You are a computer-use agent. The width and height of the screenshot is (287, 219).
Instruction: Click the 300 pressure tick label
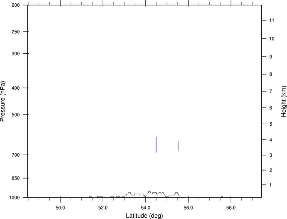point(16,54)
